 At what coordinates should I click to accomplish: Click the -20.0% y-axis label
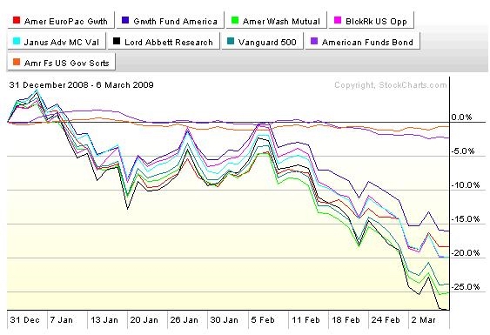point(466,253)
